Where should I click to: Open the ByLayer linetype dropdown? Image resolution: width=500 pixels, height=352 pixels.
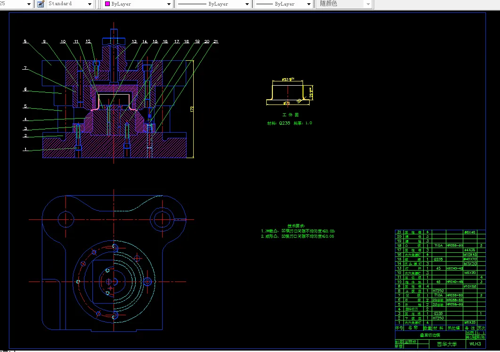tap(213, 4)
